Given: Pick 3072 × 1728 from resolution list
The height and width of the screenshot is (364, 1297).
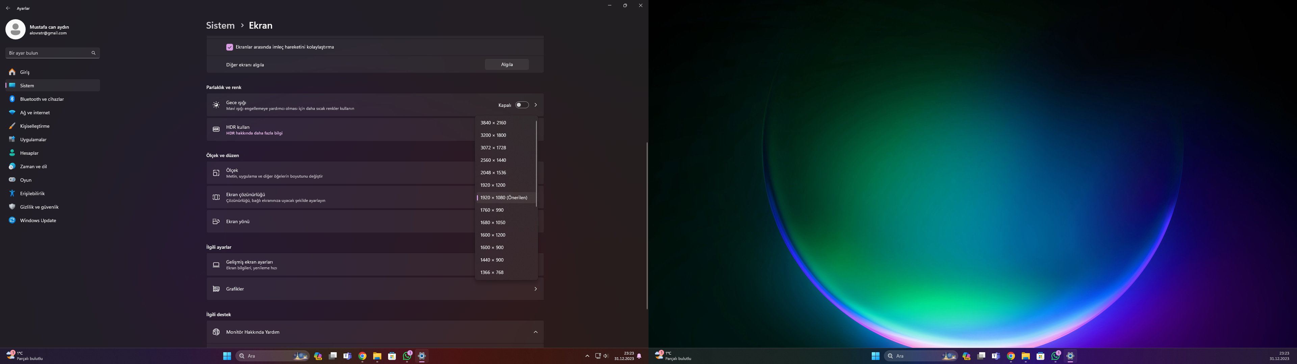Looking at the screenshot, I should coord(505,148).
